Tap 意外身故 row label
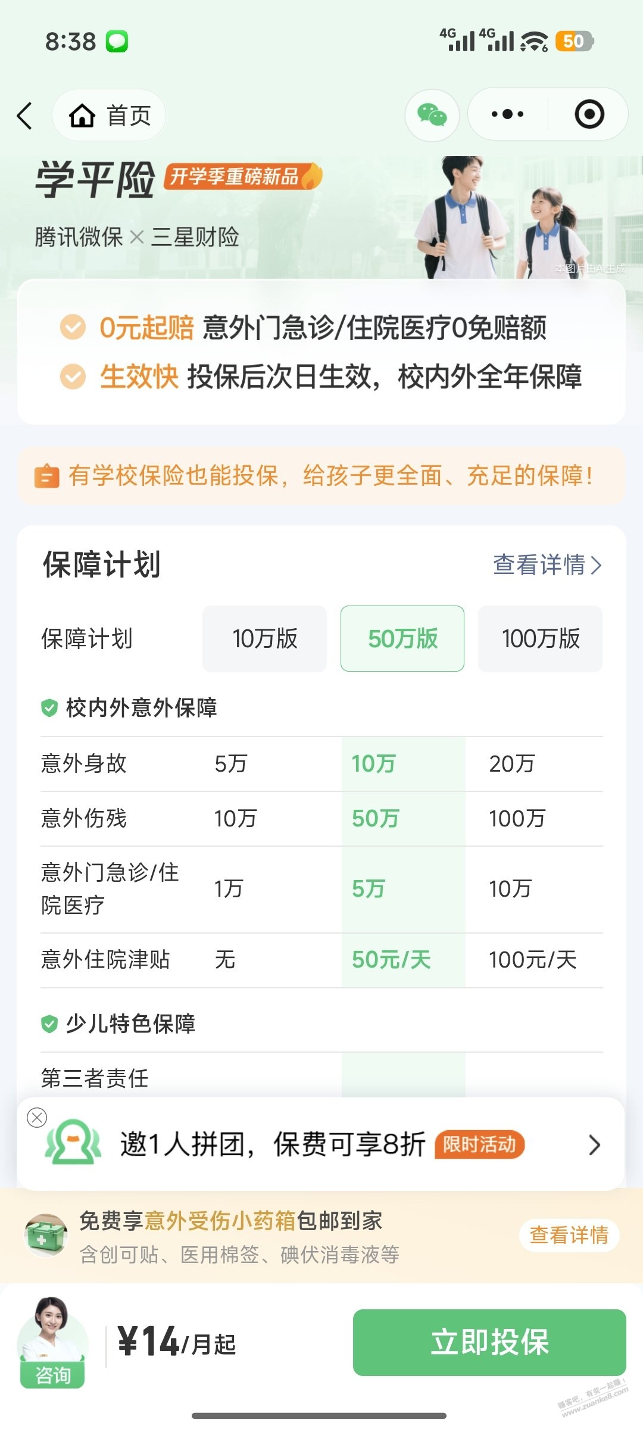The height and width of the screenshot is (1429, 643). coord(83,763)
